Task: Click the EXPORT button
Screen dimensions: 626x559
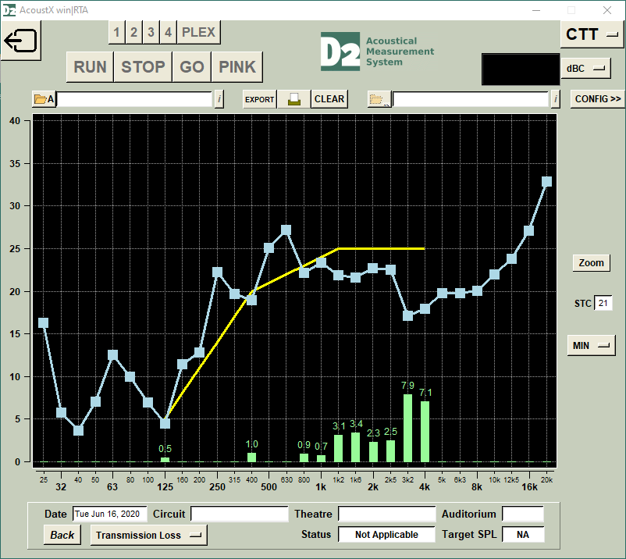Action: [x=259, y=99]
